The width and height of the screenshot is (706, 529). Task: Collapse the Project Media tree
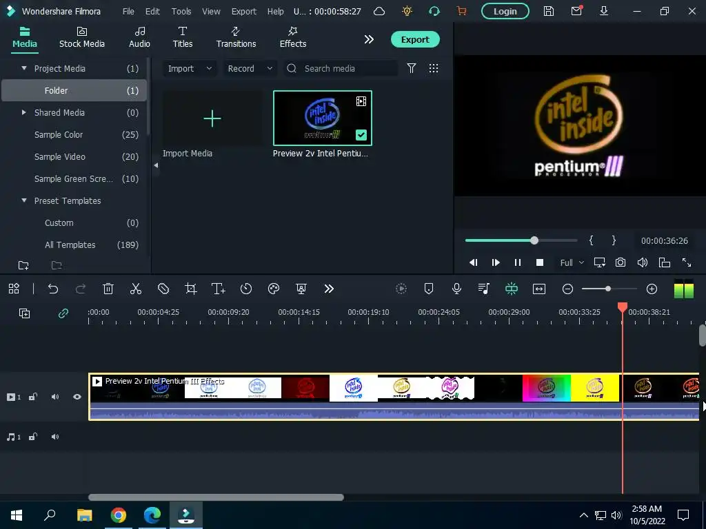(24, 68)
